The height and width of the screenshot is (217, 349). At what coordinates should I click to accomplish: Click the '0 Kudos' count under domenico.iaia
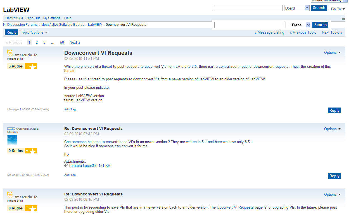(16, 151)
